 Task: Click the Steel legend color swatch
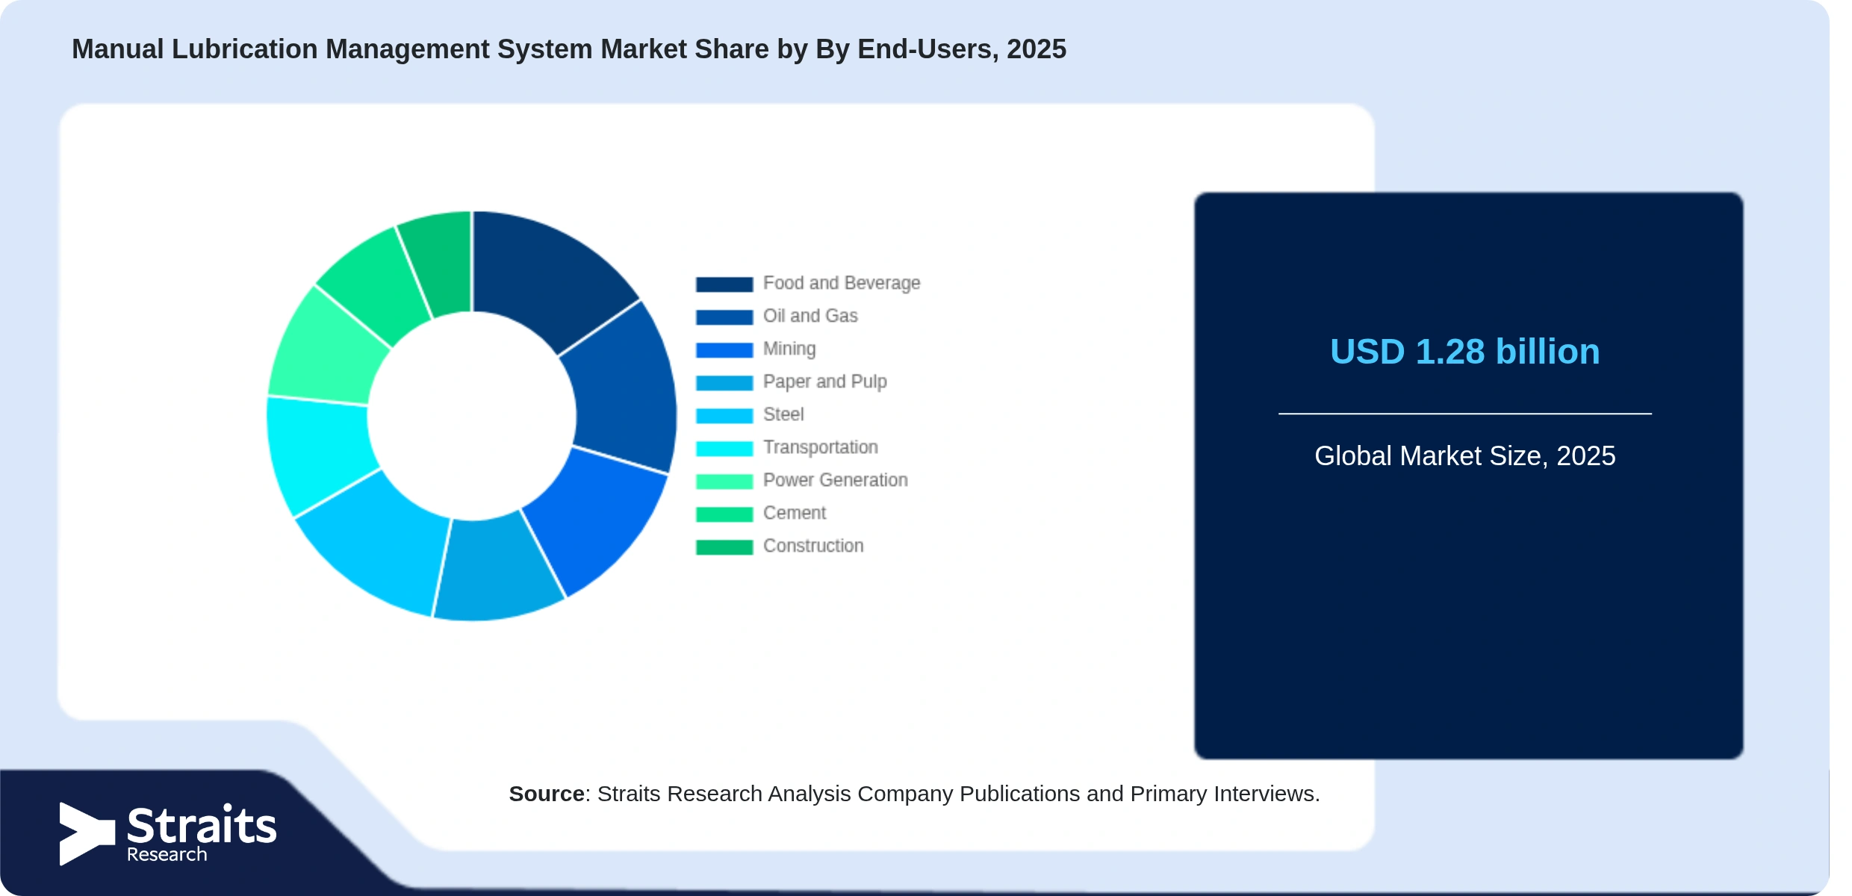(x=724, y=416)
